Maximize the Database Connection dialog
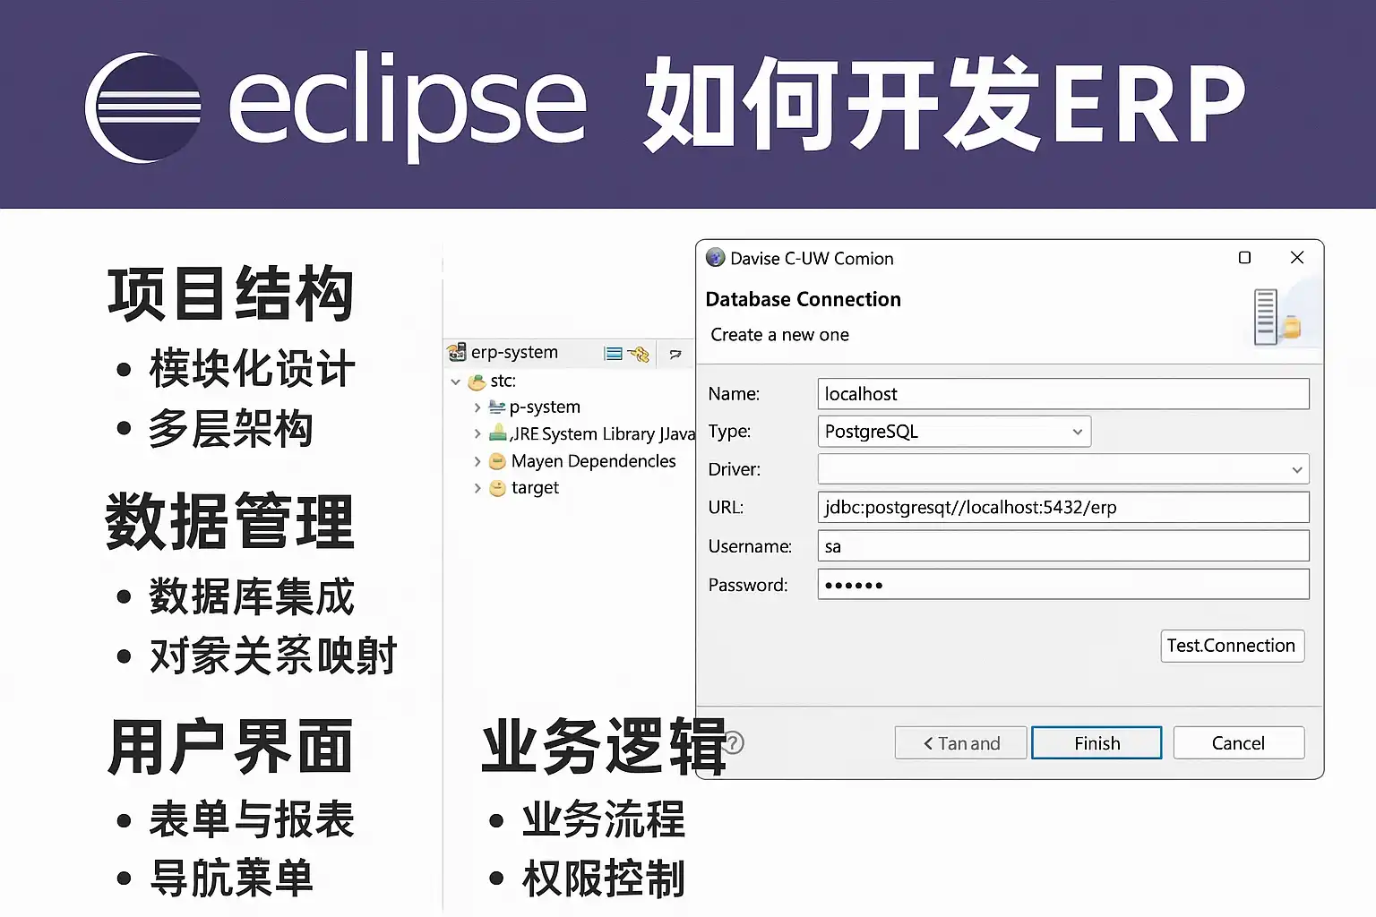The width and height of the screenshot is (1376, 917). tap(1244, 258)
